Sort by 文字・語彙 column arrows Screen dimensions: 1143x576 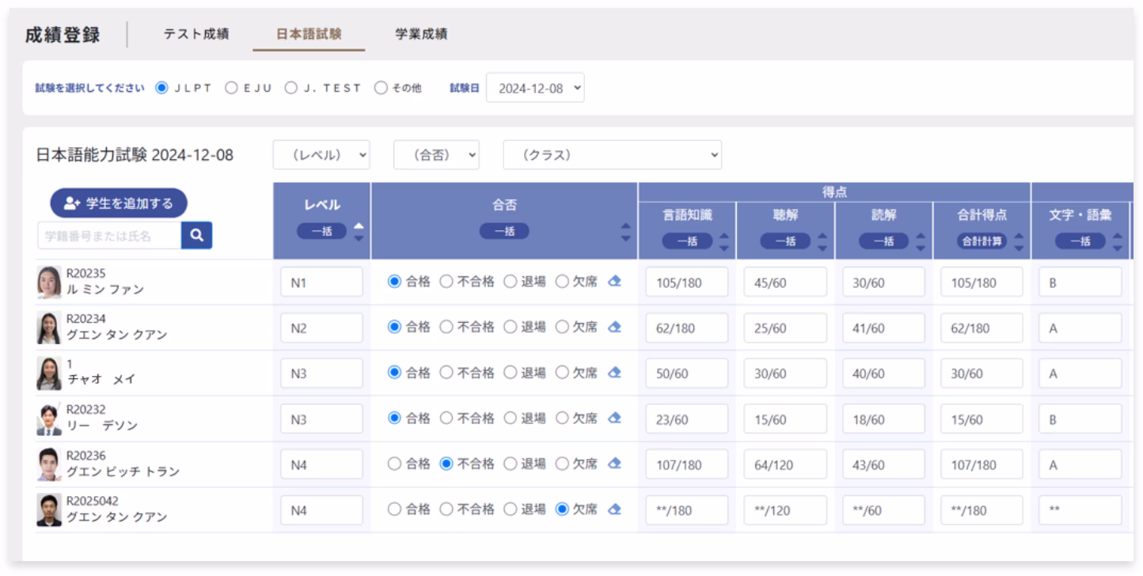[1117, 241]
